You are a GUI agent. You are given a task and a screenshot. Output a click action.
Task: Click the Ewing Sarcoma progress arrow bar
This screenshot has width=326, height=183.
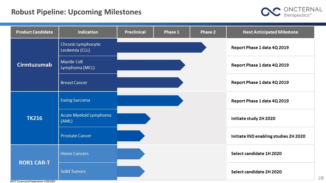point(150,101)
